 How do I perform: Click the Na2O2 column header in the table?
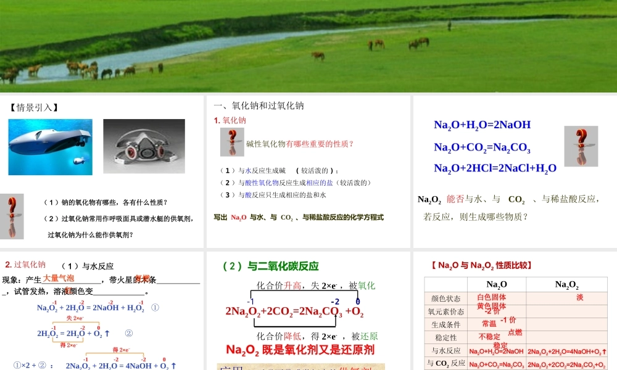click(x=566, y=284)
